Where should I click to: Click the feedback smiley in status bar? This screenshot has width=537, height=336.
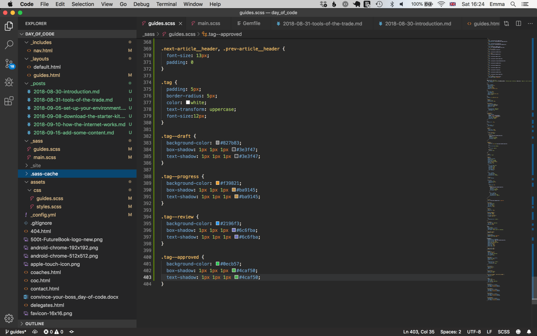[518, 332]
